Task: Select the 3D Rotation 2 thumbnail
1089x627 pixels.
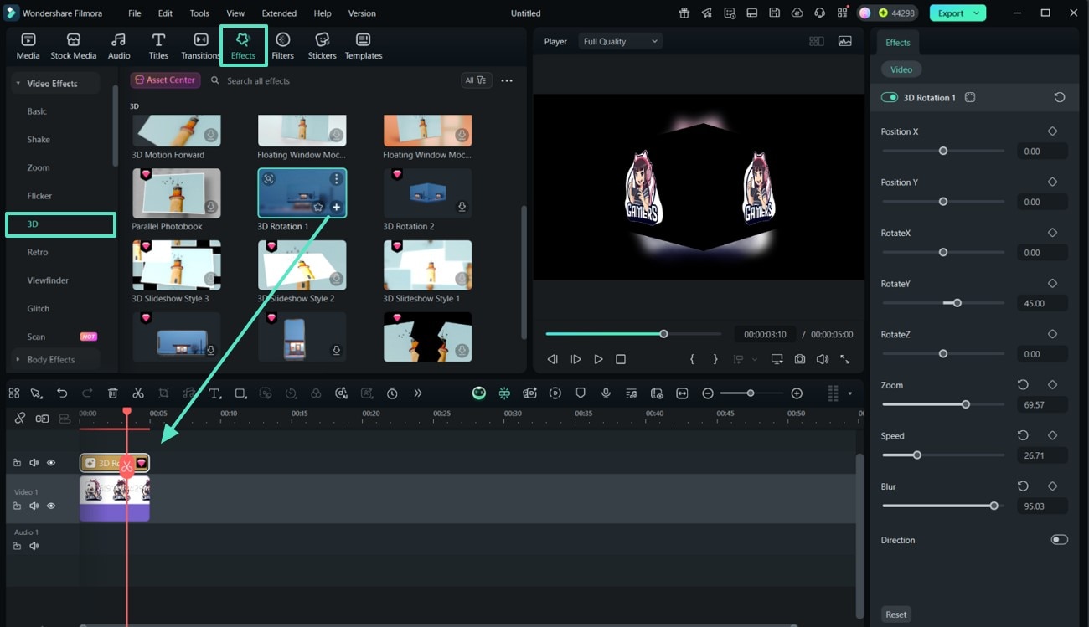Action: [x=427, y=193]
